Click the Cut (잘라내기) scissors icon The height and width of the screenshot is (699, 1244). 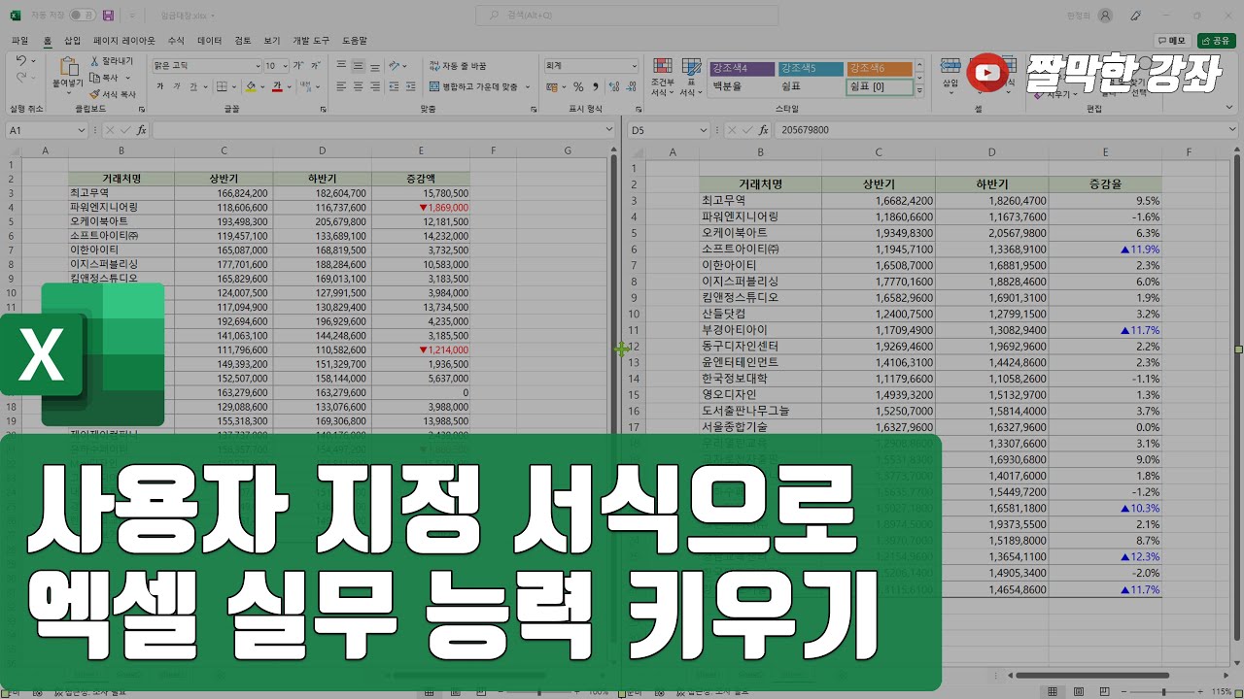(x=94, y=60)
